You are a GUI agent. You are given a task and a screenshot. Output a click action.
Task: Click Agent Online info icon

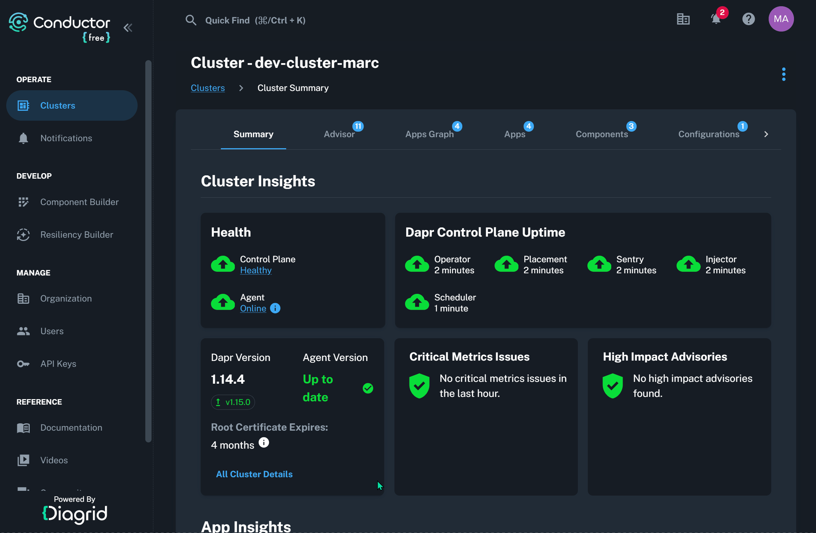pyautogui.click(x=275, y=309)
